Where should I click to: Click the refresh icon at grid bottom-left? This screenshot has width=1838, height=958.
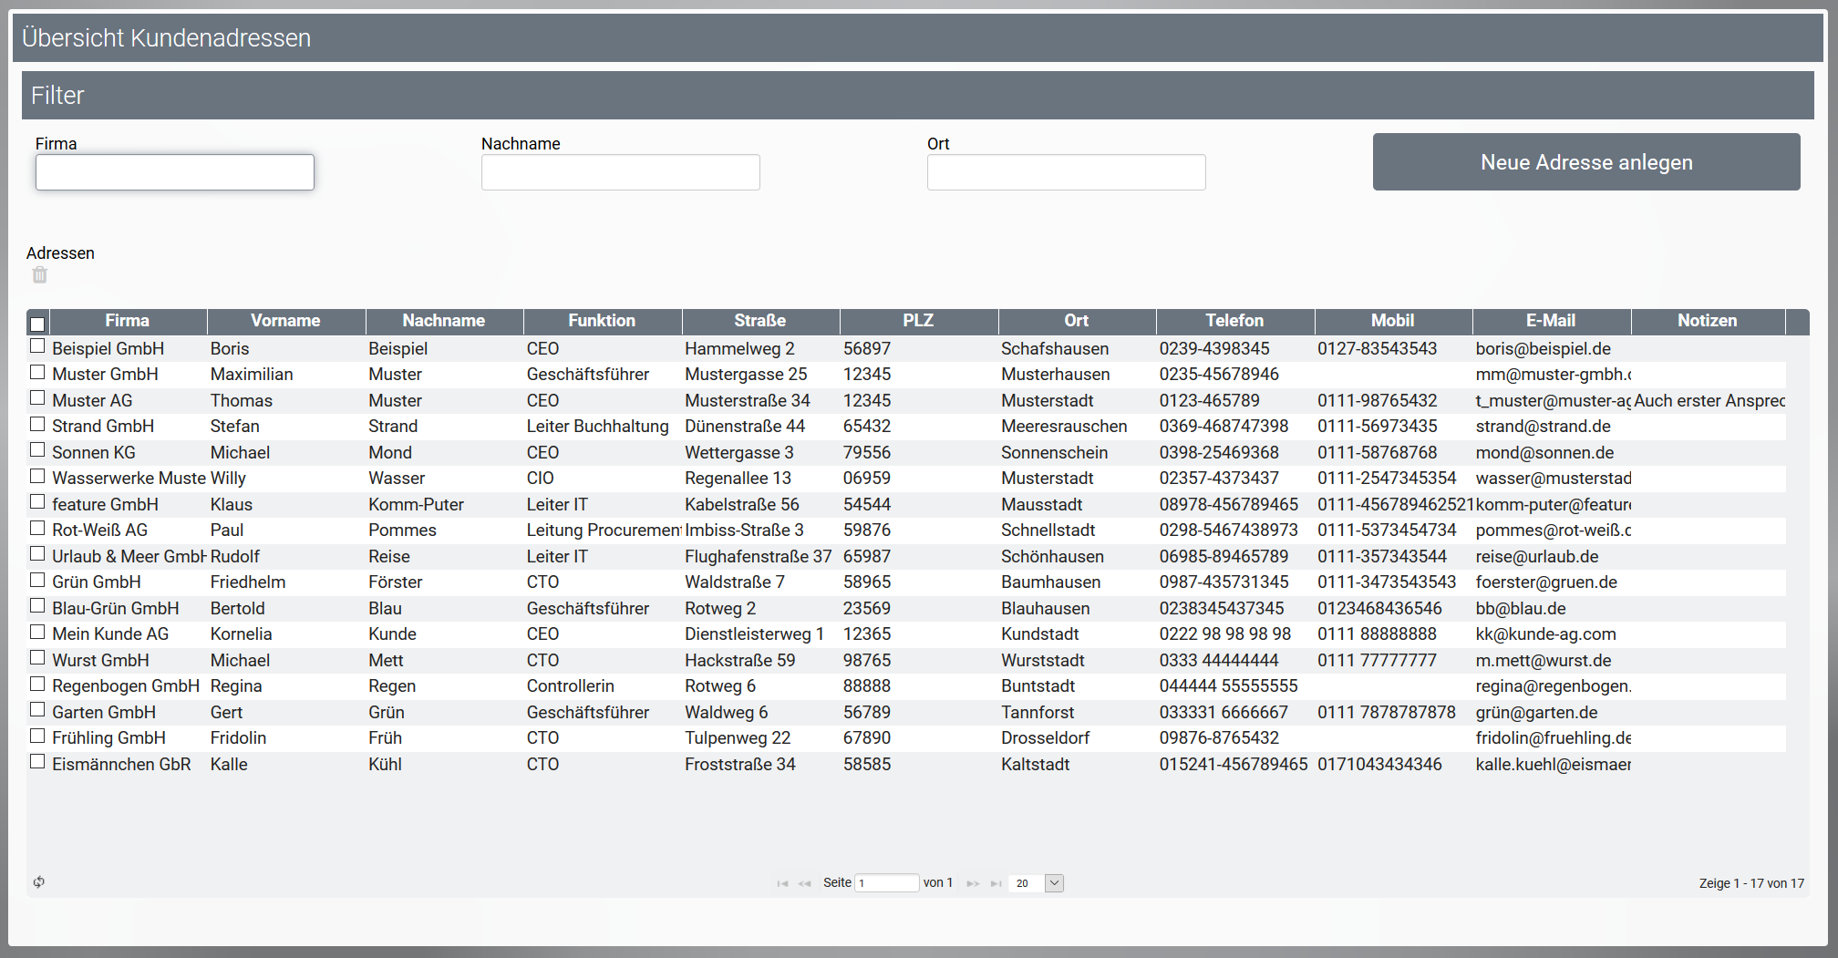39,881
